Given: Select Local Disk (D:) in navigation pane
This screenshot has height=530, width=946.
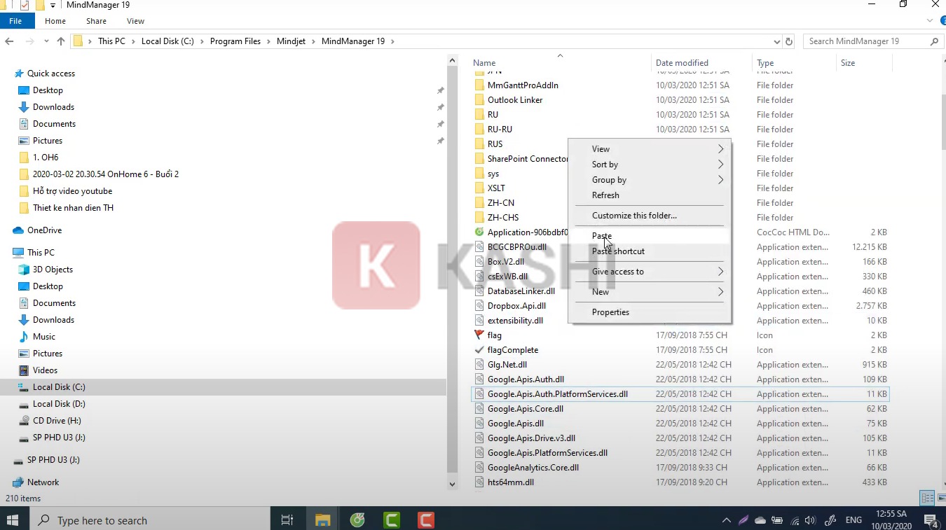Looking at the screenshot, I should (59, 404).
